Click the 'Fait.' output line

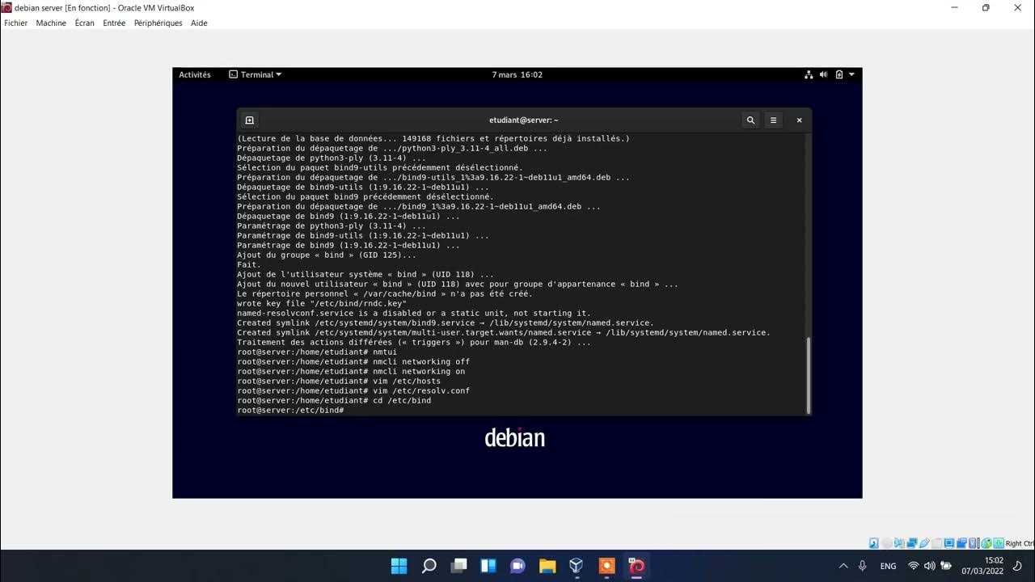249,265
